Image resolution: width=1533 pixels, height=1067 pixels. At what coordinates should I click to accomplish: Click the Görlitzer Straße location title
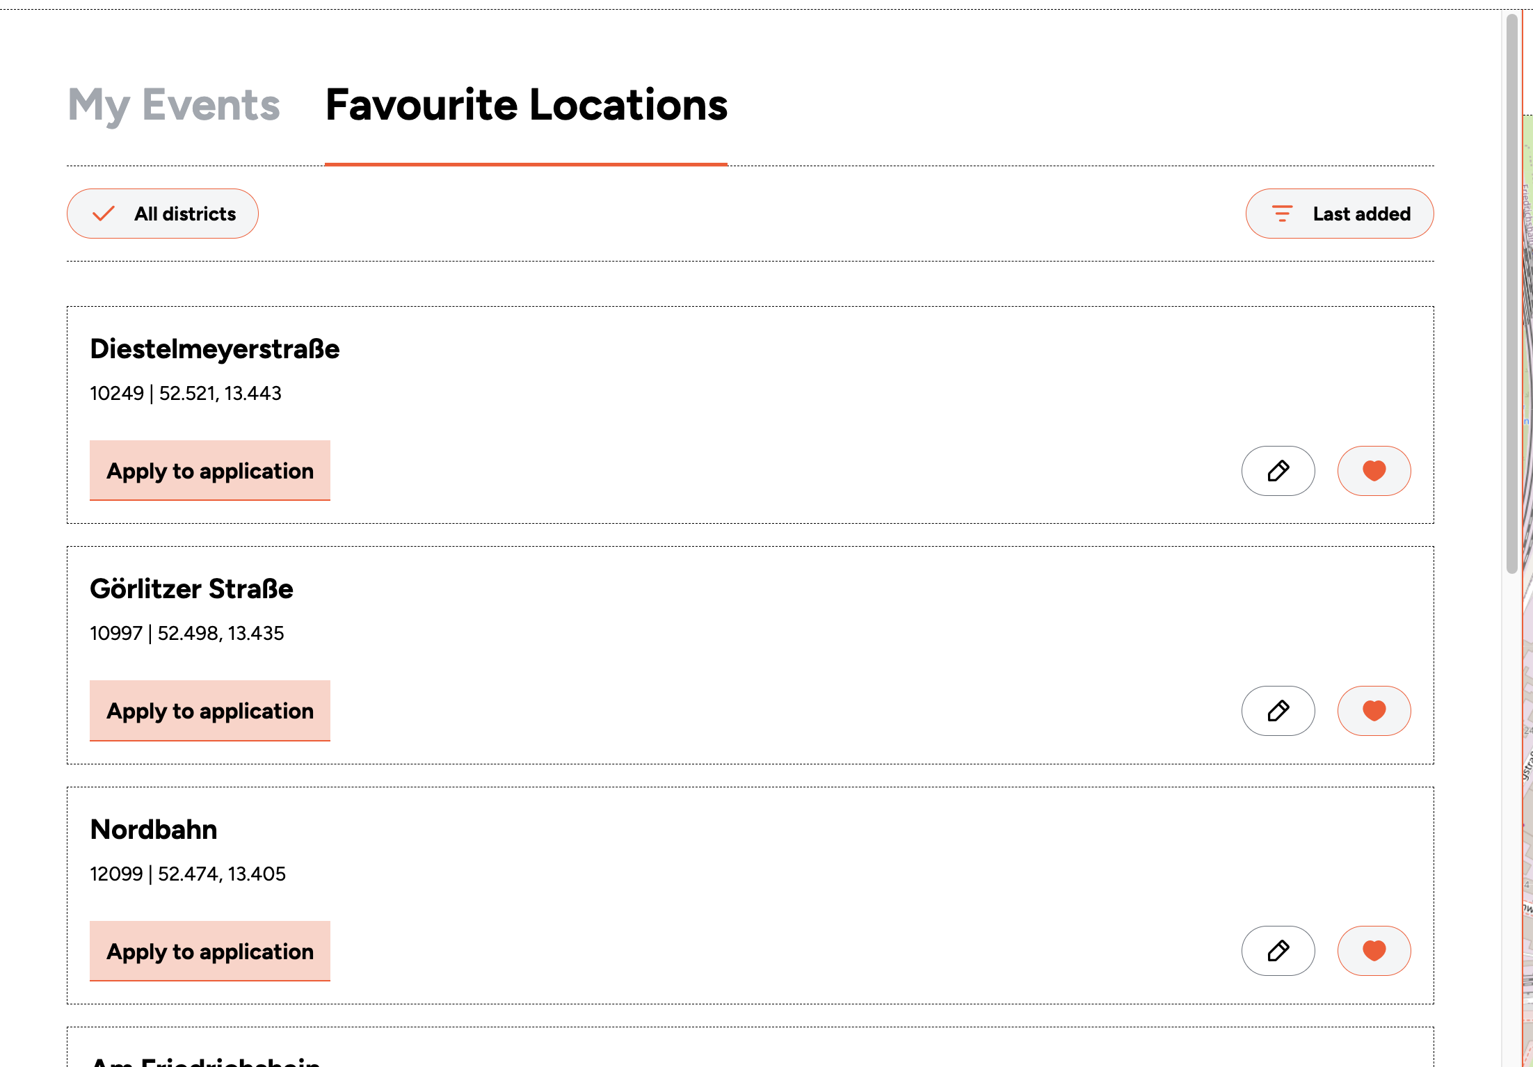click(x=191, y=589)
